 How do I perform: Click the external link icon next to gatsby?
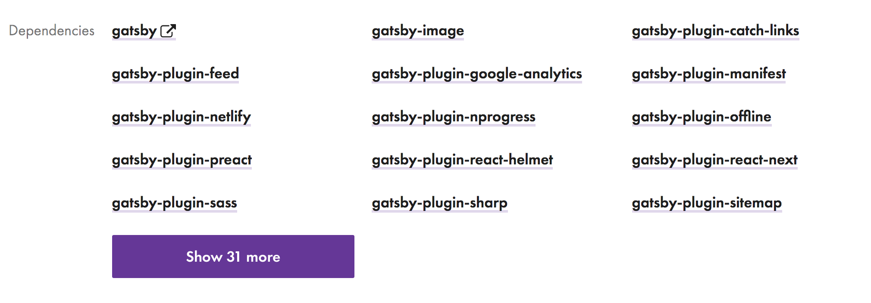pos(169,30)
